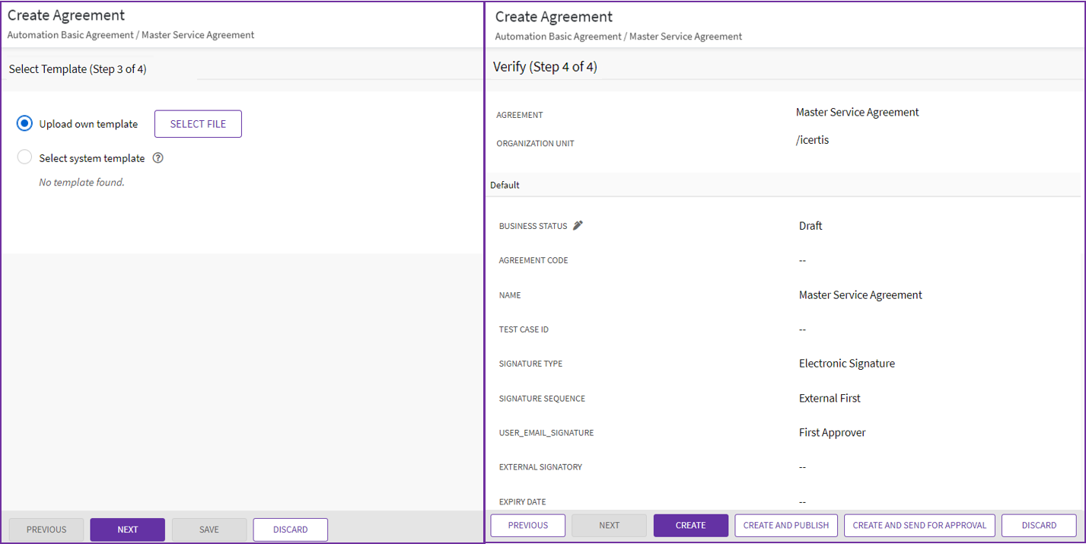Select the Upload own template radio button
The image size is (1086, 544).
25,123
